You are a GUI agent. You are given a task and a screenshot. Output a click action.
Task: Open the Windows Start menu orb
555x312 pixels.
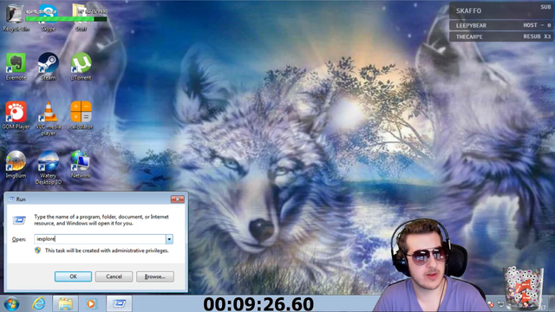11,304
